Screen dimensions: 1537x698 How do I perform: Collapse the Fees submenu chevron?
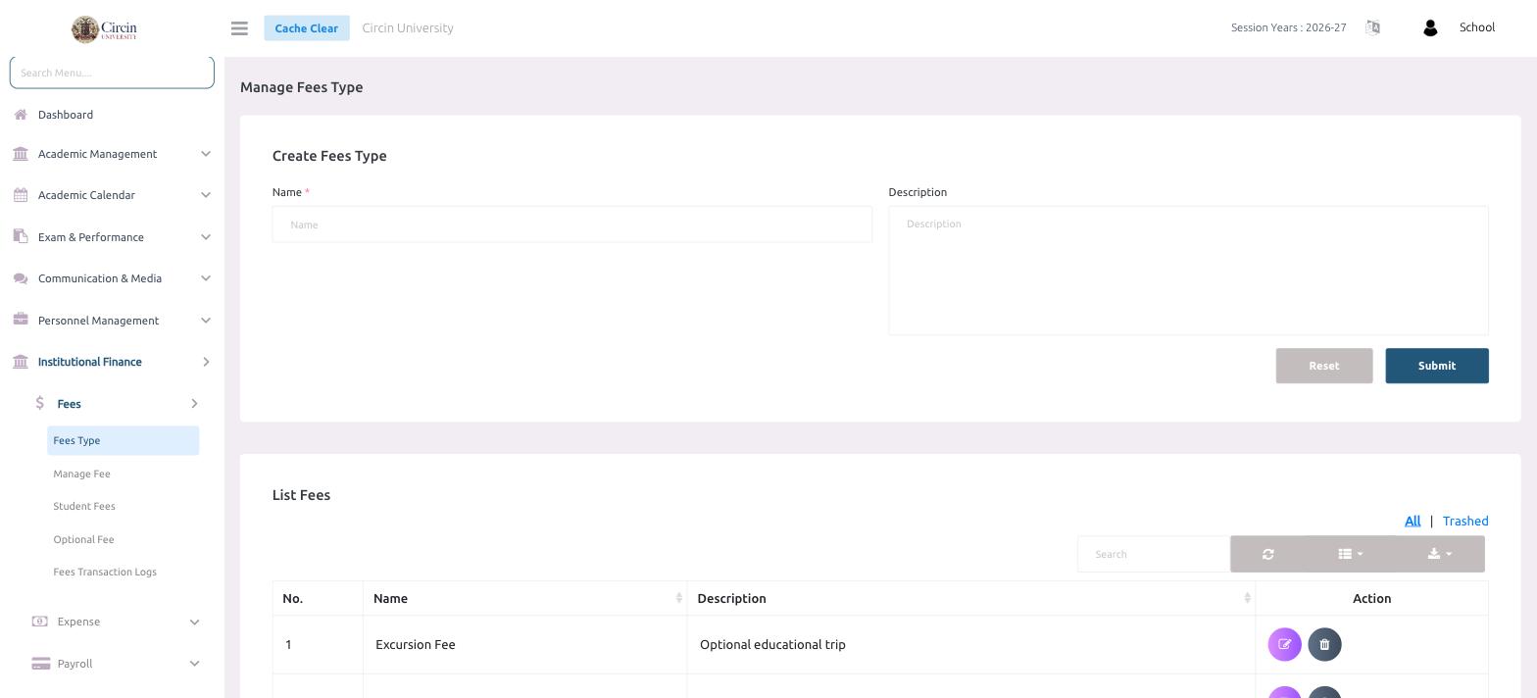(x=194, y=404)
